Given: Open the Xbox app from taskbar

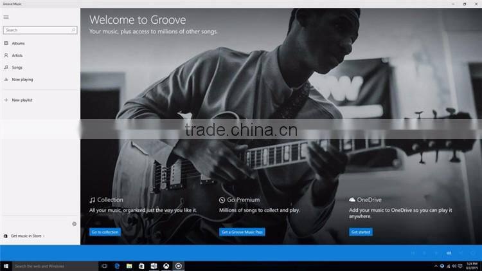Looking at the screenshot, I should [x=166, y=266].
